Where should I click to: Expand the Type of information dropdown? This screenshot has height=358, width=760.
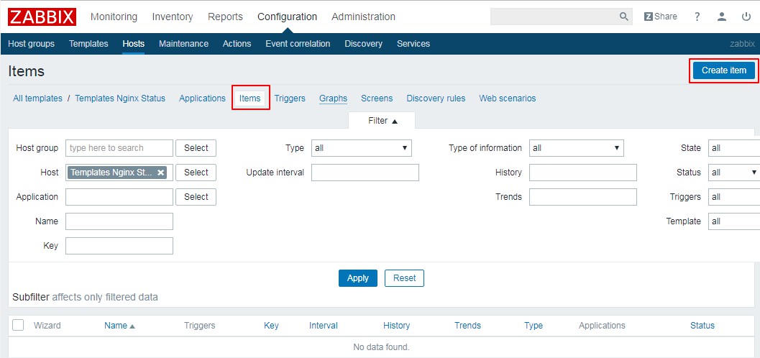coord(576,148)
